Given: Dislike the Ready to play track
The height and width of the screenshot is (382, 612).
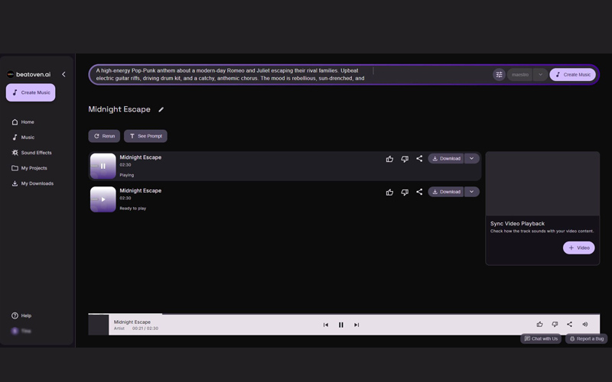Looking at the screenshot, I should click(405, 192).
